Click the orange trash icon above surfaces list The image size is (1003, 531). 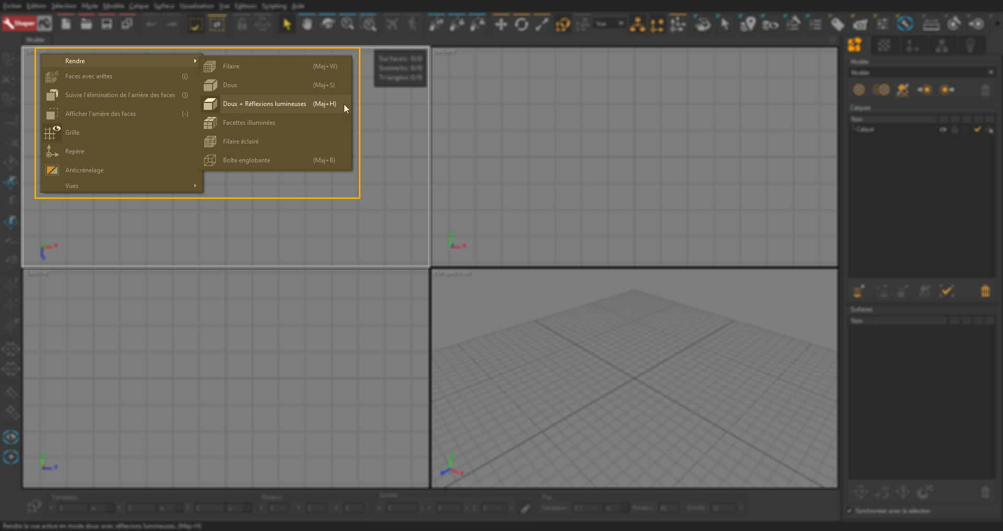985,291
